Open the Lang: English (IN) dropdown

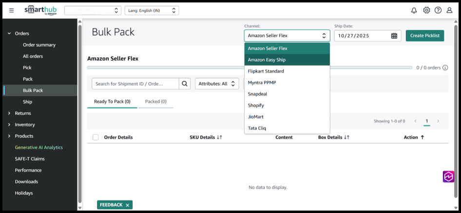(x=152, y=10)
